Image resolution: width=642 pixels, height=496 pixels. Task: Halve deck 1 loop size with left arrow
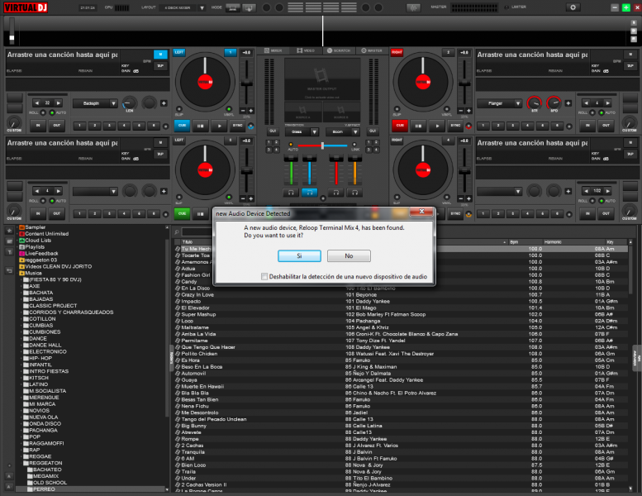[x=37, y=103]
